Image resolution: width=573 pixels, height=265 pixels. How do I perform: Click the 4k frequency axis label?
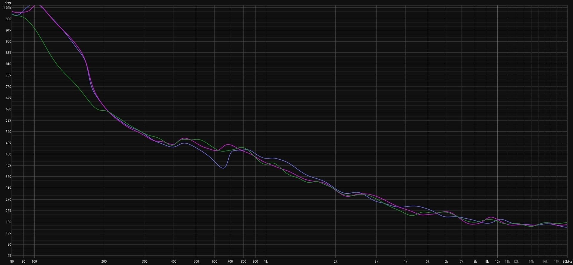coord(405,262)
